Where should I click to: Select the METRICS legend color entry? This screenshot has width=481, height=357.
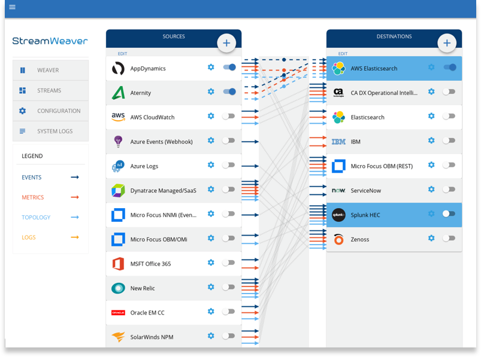coord(32,197)
